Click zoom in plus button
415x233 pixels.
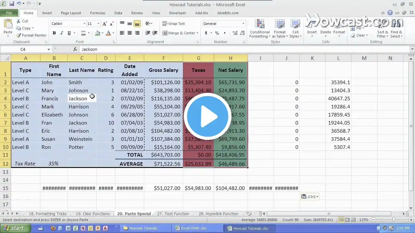(411, 220)
